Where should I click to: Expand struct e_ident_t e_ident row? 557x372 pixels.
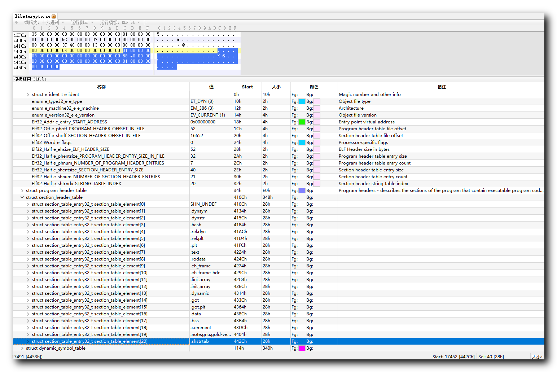pyautogui.click(x=28, y=95)
